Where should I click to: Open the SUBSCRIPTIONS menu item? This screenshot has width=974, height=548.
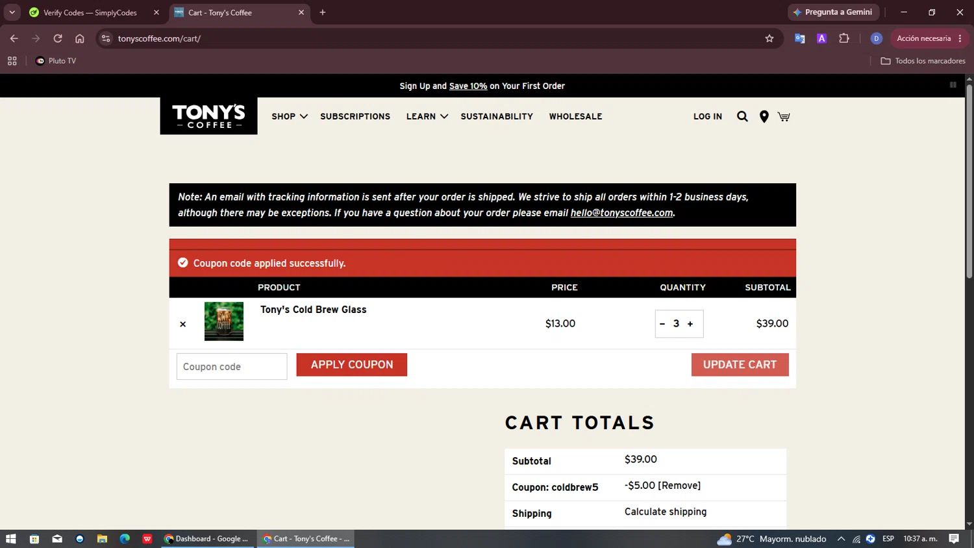tap(355, 116)
